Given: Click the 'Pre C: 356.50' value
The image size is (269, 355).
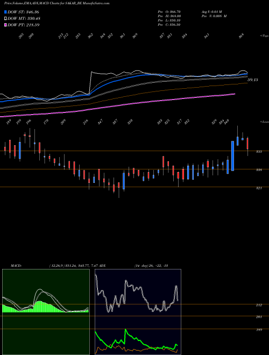Looking at the screenshot, I should (x=169, y=25).
